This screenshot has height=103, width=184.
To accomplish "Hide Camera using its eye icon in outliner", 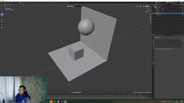I will 183,9.
